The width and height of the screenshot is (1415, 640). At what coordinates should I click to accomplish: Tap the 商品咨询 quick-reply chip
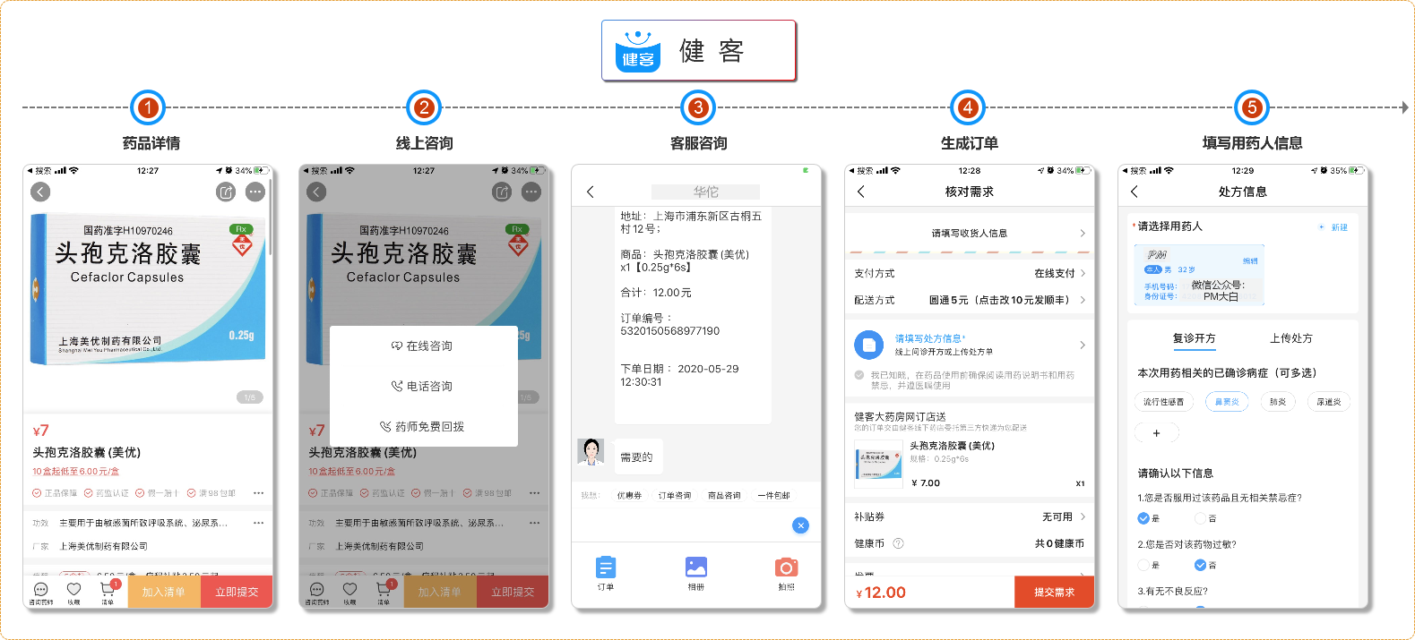(x=724, y=495)
